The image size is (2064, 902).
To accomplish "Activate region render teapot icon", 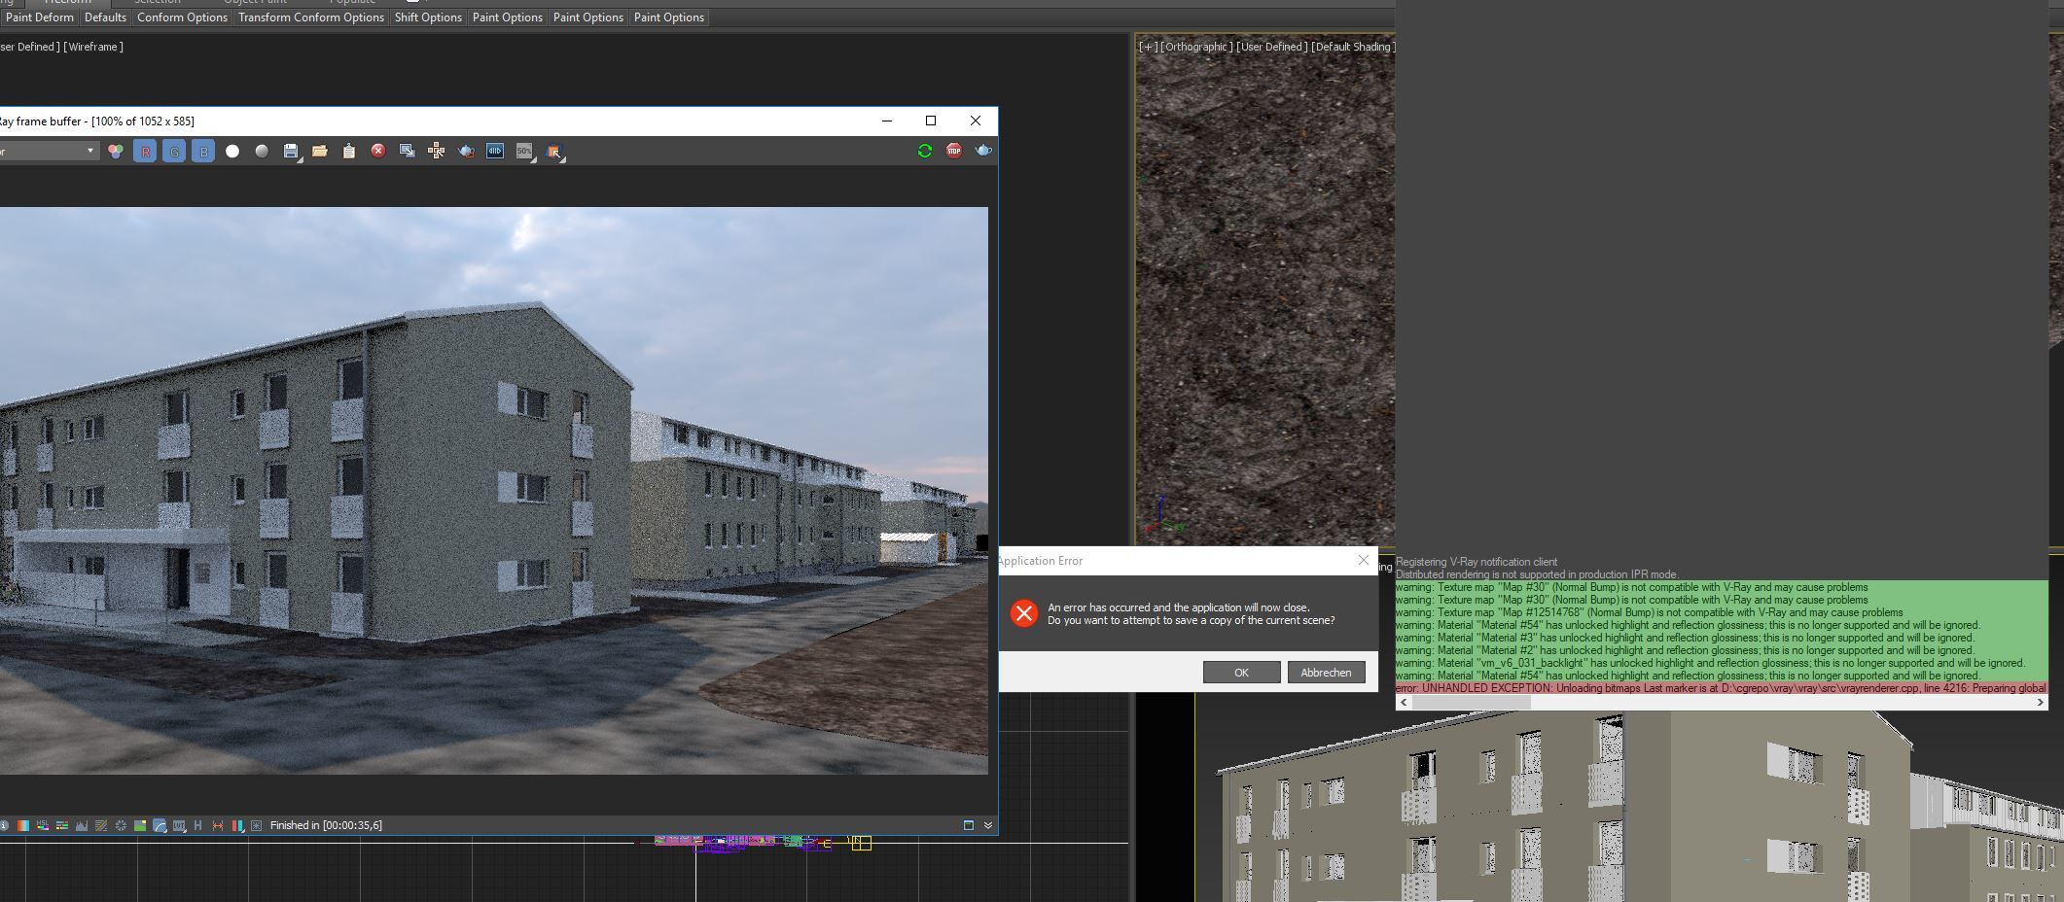I will (x=466, y=151).
